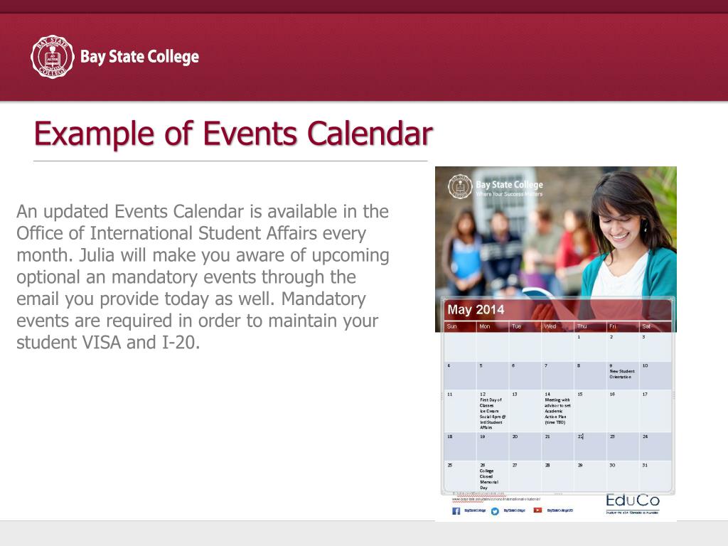
Task: Click the Wed column header
Action: 550,326
